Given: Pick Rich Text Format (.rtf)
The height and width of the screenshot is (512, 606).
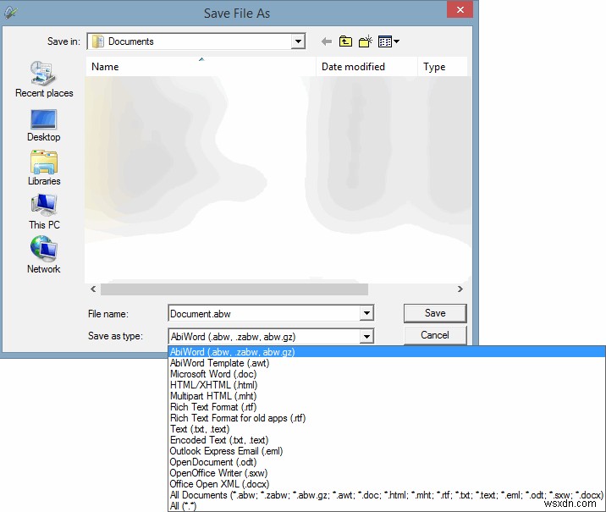Looking at the screenshot, I should [x=387, y=407].
